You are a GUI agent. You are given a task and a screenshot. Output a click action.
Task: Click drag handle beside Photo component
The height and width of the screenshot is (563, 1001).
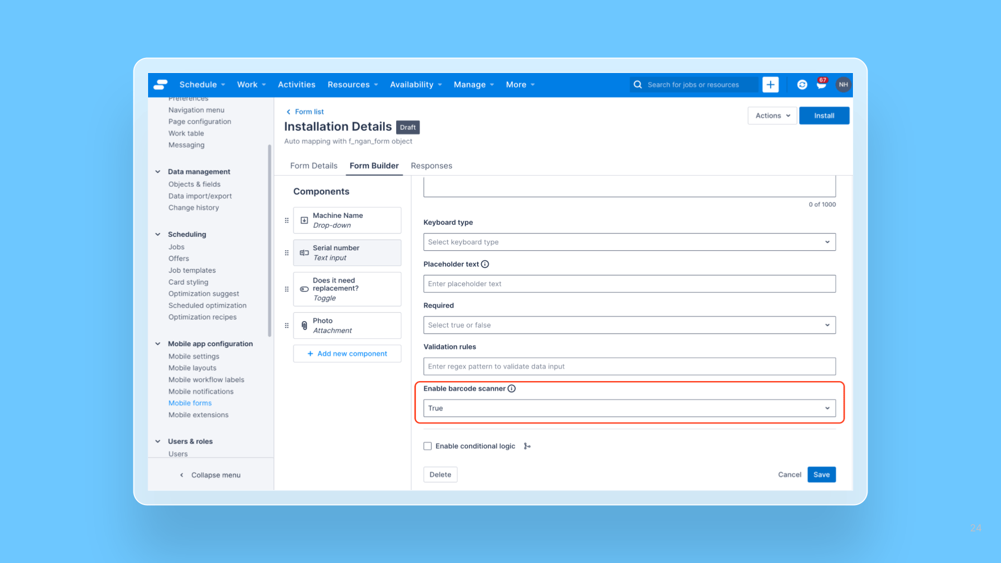click(287, 326)
